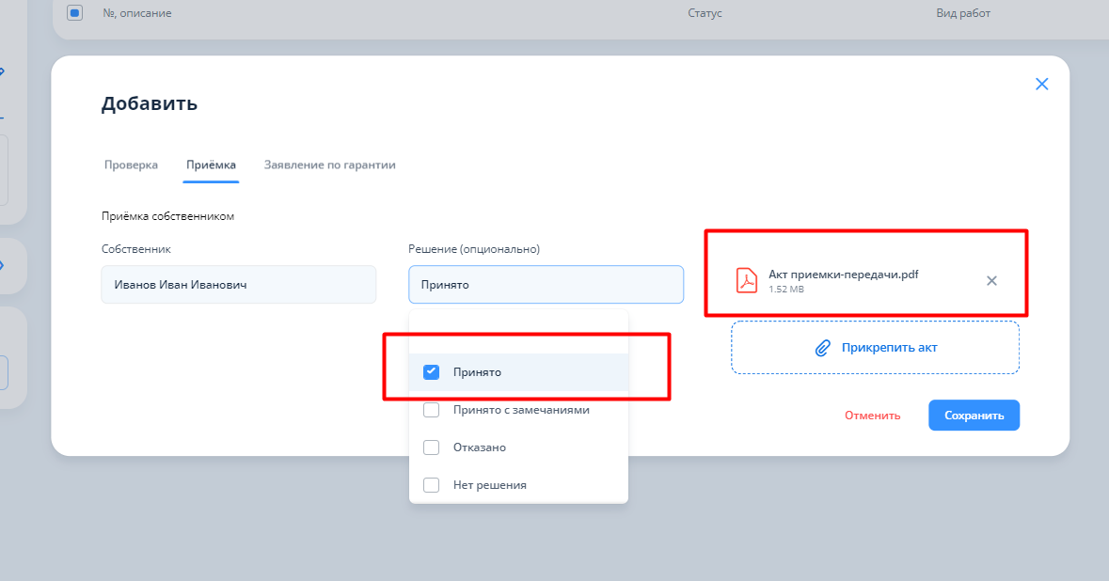1109x581 pixels.
Task: Check the Принято с замечаниями option
Action: pyautogui.click(x=432, y=410)
